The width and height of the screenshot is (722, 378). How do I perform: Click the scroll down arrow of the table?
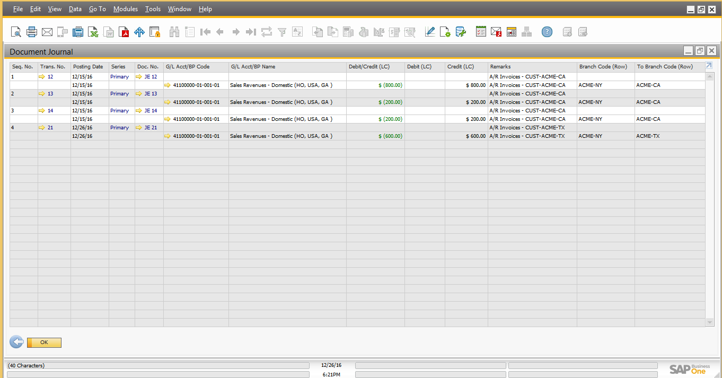[710, 322]
